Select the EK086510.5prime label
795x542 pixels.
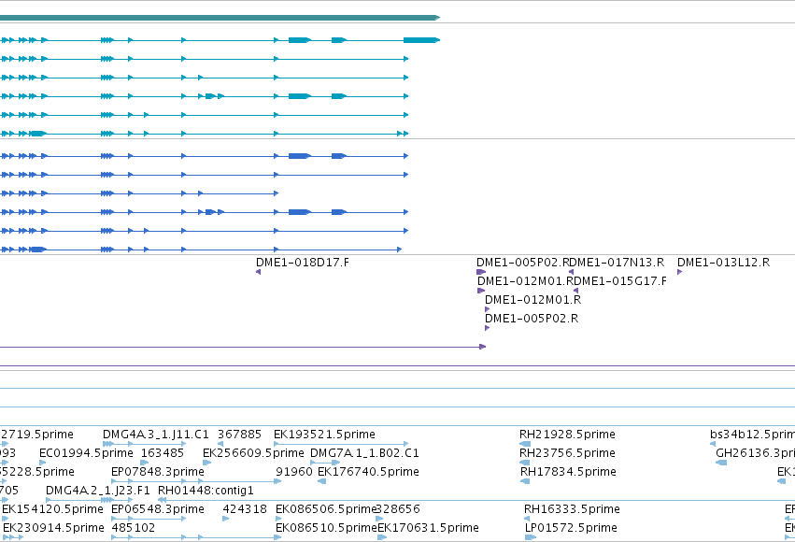point(326,528)
